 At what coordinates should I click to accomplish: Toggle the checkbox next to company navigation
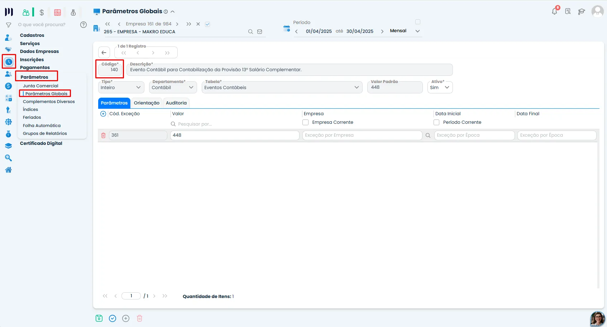(x=207, y=24)
